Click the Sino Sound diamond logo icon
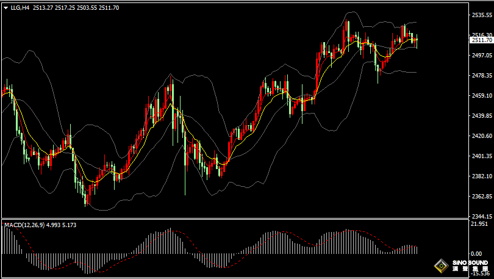 pyautogui.click(x=440, y=267)
